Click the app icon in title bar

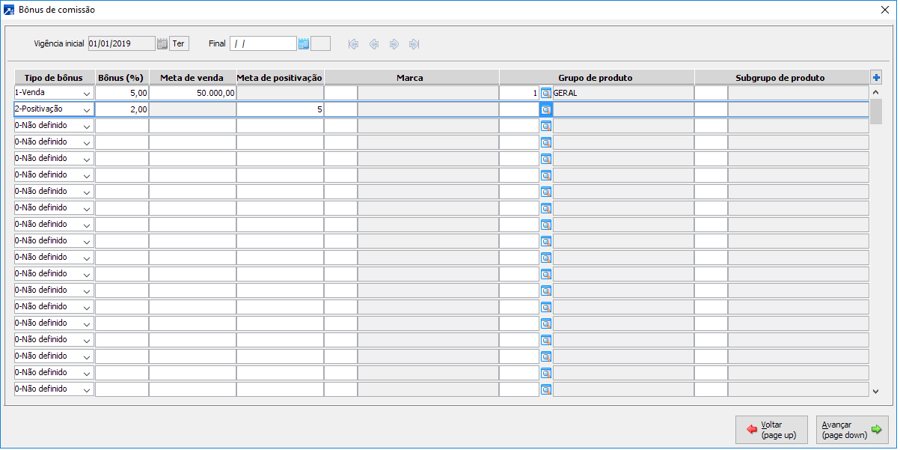point(9,10)
